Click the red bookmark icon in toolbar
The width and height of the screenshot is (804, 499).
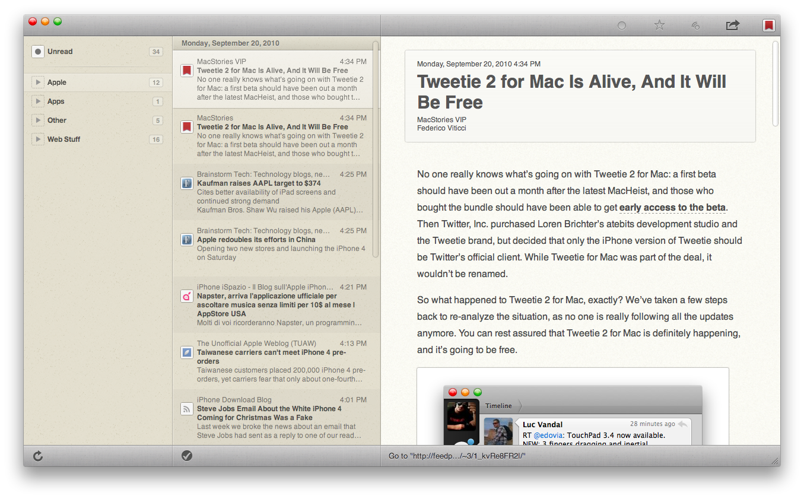pos(769,25)
